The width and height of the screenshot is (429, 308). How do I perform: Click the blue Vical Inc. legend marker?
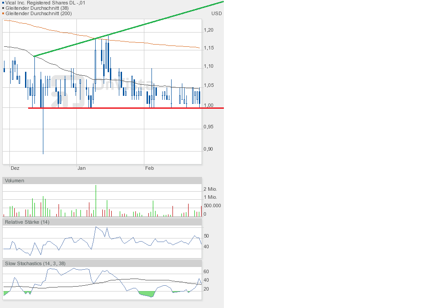3,3
